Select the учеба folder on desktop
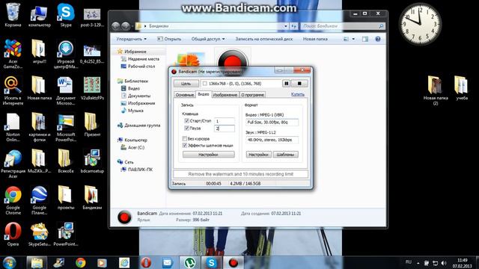 462,88
